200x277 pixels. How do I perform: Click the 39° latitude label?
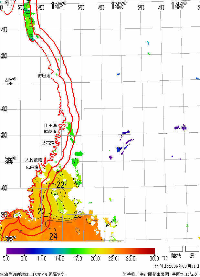coord(11,160)
